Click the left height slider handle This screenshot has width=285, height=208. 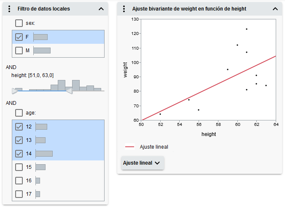pyautogui.click(x=15, y=91)
